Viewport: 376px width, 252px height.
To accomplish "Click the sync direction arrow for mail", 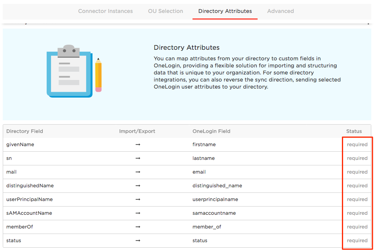I will coord(138,172).
